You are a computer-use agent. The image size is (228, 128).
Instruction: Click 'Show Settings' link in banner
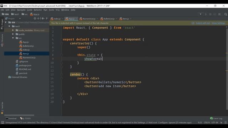pos(218,23)
